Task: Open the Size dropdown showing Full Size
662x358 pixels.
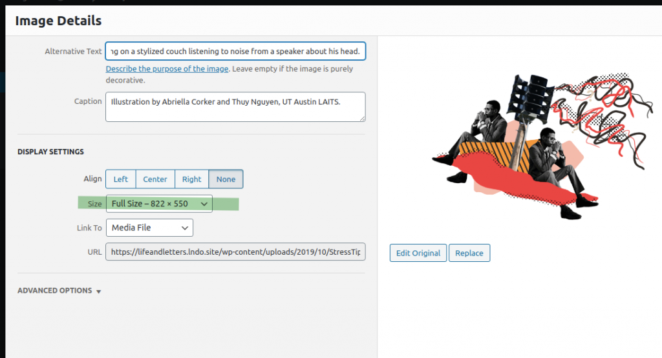Action: pyautogui.click(x=159, y=204)
